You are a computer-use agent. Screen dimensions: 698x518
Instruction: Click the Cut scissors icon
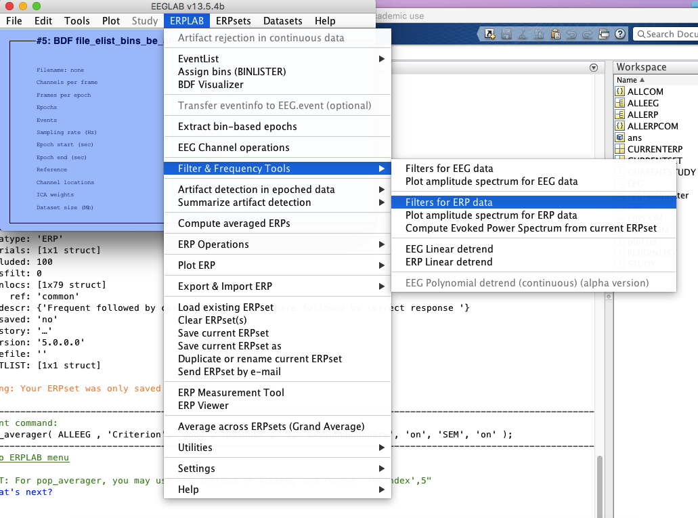(523, 35)
